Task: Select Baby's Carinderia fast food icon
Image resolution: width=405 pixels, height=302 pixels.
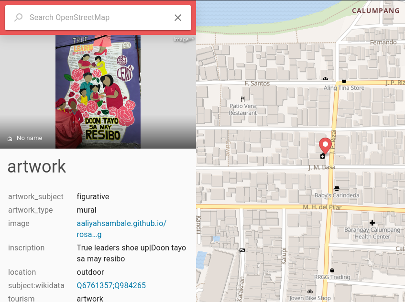Action: click(x=337, y=188)
